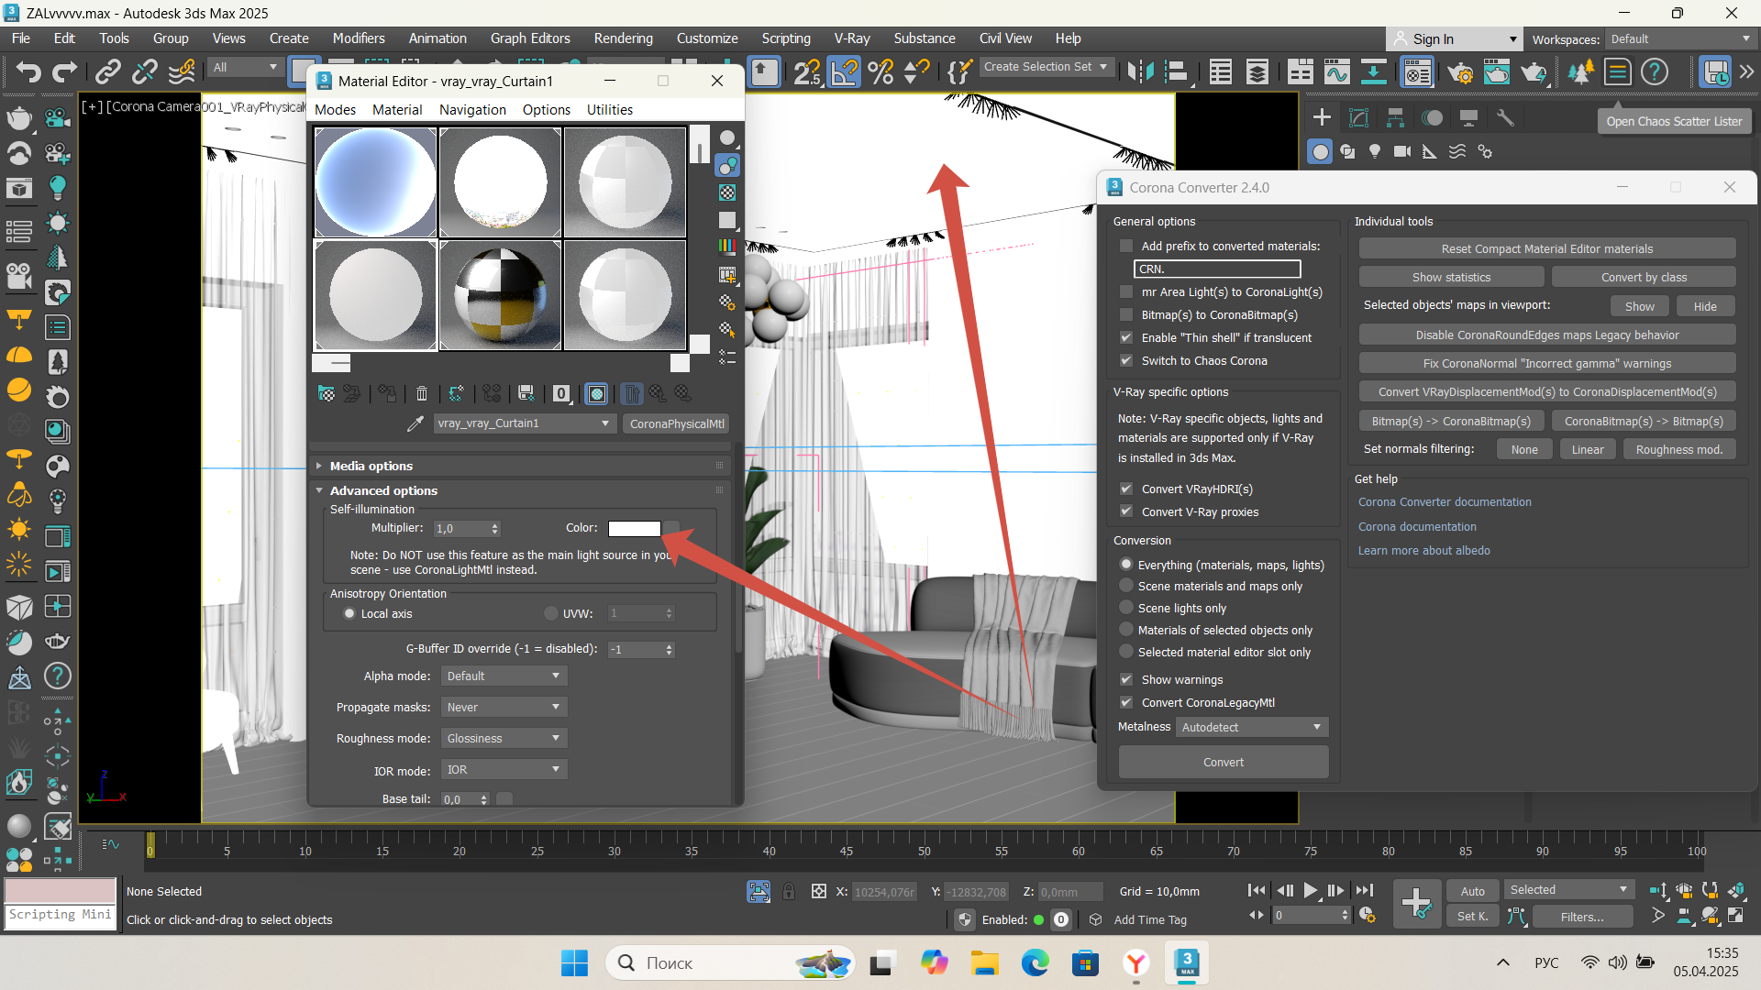The height and width of the screenshot is (990, 1761).
Task: Open the Alpha mode dropdown
Action: [504, 676]
